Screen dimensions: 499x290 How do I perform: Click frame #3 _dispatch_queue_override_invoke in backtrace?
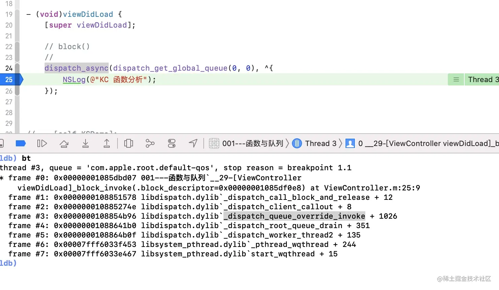[294, 216]
